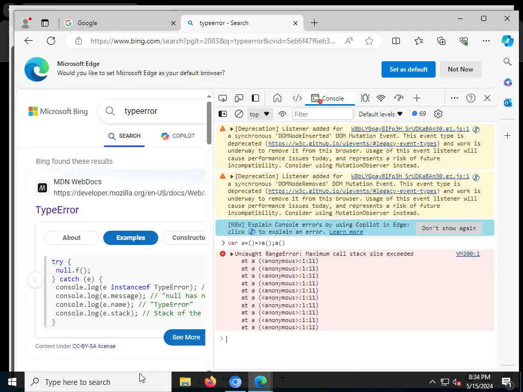
Task: Create a live expression eye icon
Action: (282, 114)
